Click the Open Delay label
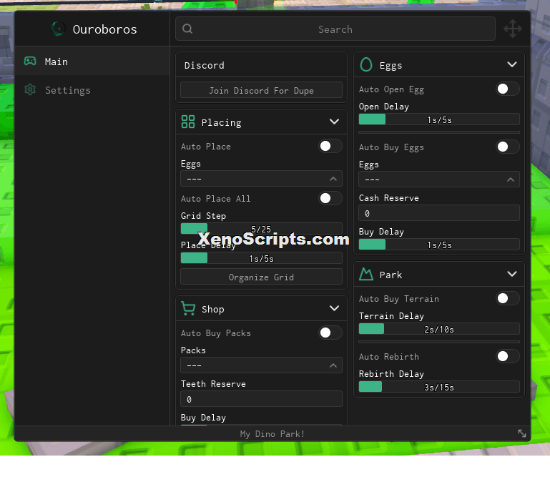 click(x=384, y=107)
